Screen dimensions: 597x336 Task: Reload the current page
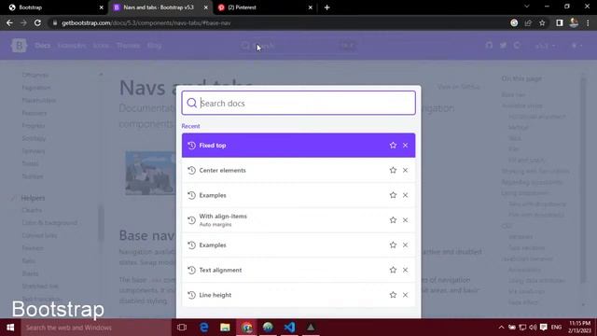[x=37, y=22]
